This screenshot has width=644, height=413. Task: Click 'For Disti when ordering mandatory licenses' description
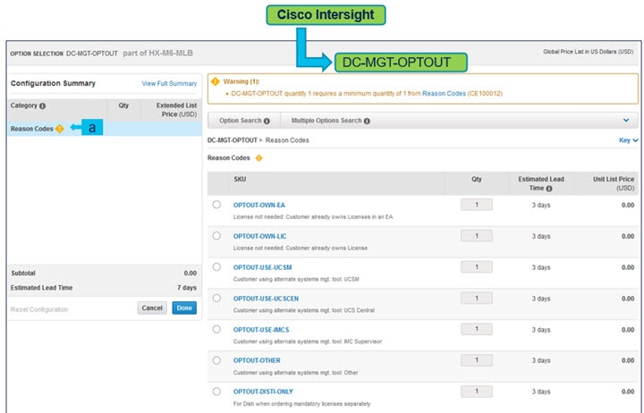click(x=302, y=404)
